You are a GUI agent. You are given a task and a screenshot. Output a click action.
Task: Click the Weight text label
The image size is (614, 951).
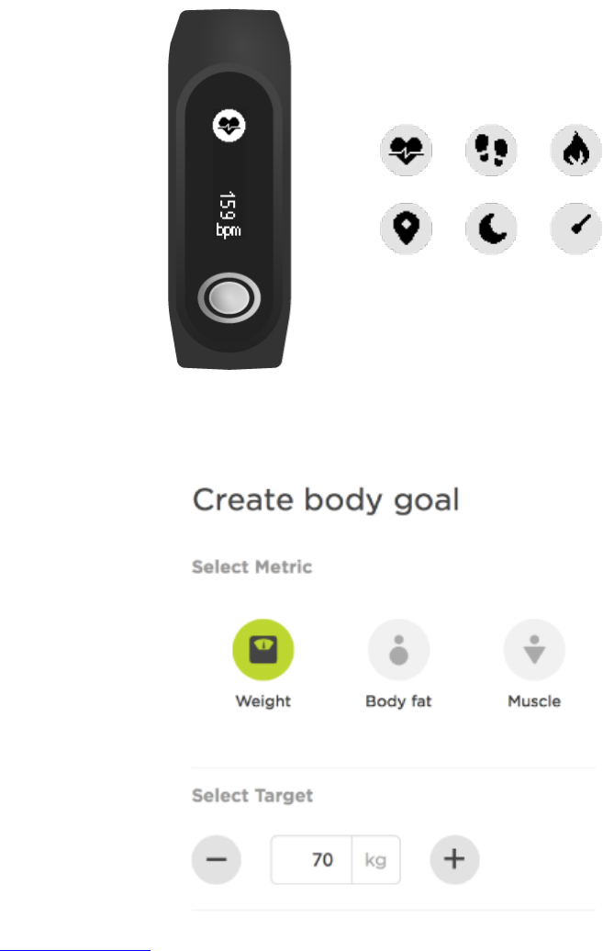click(263, 701)
